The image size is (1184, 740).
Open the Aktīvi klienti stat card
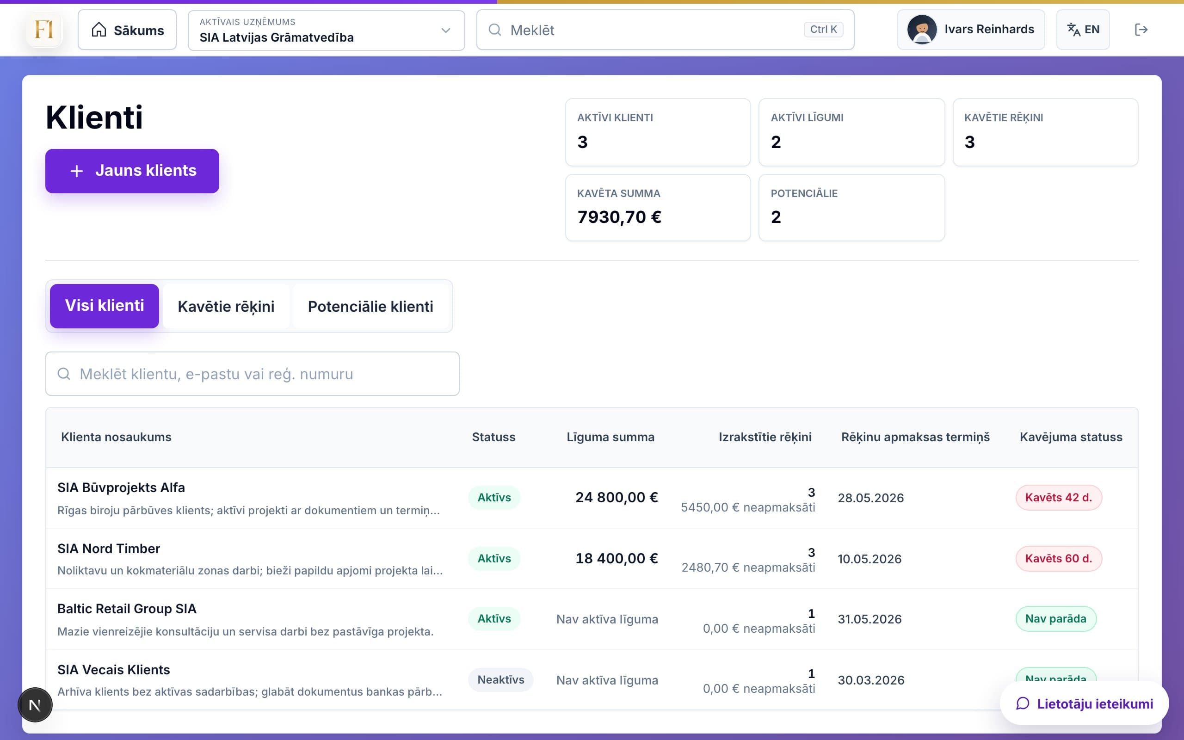658,132
